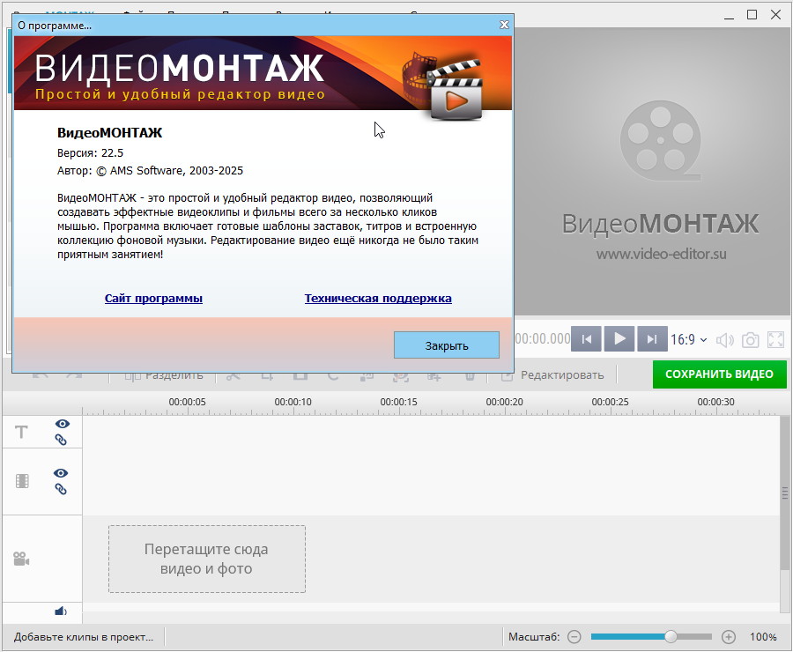
Task: Click the 100% zoom value in the status bar
Action: 763,637
